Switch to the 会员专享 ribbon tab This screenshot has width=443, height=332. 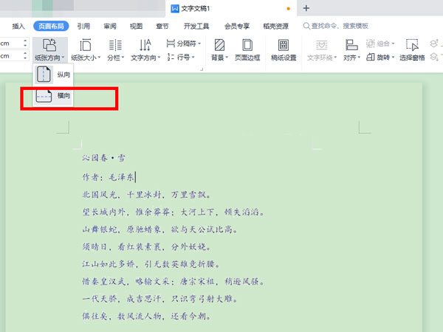(x=237, y=27)
